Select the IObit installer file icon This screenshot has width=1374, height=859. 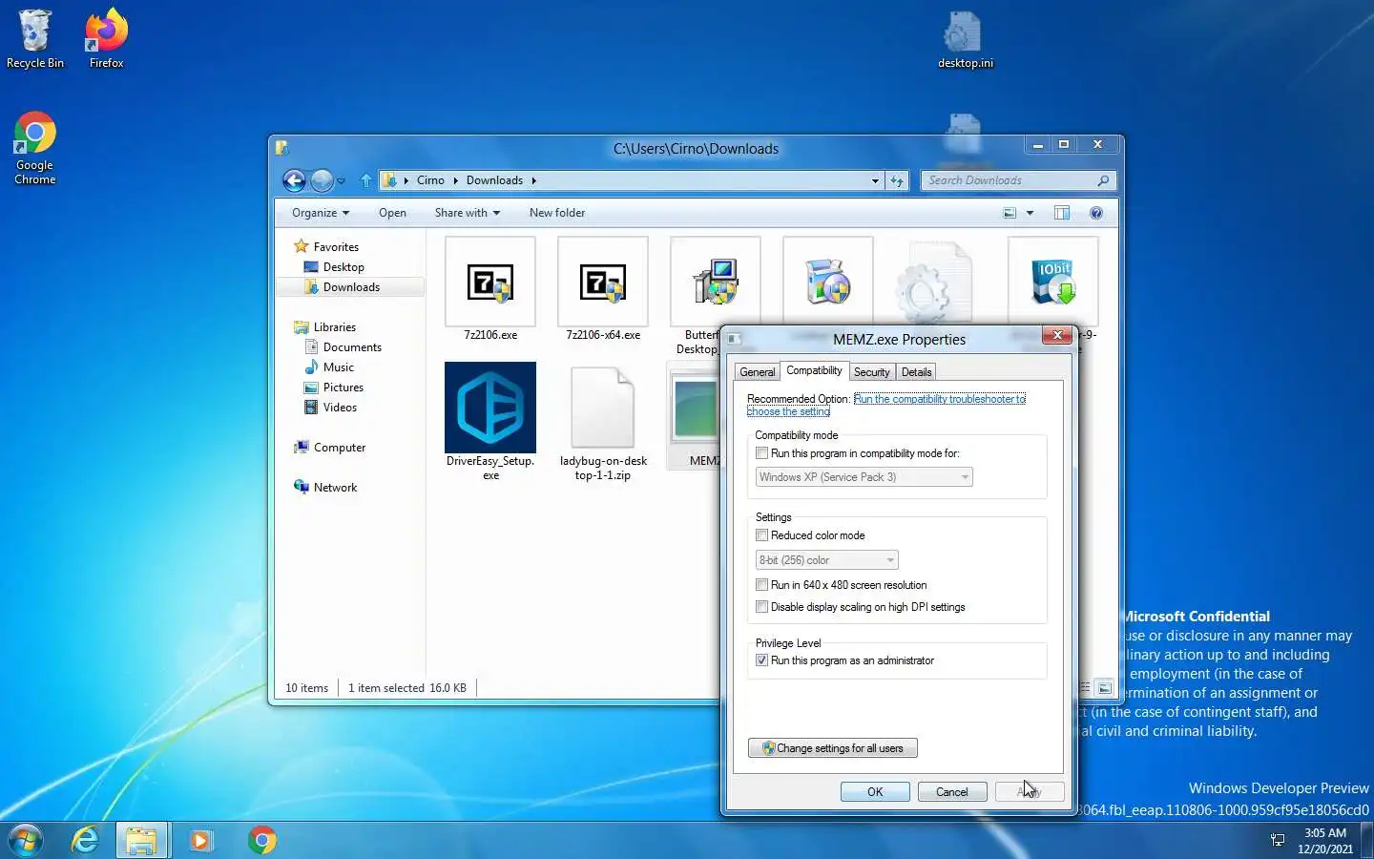point(1053,283)
